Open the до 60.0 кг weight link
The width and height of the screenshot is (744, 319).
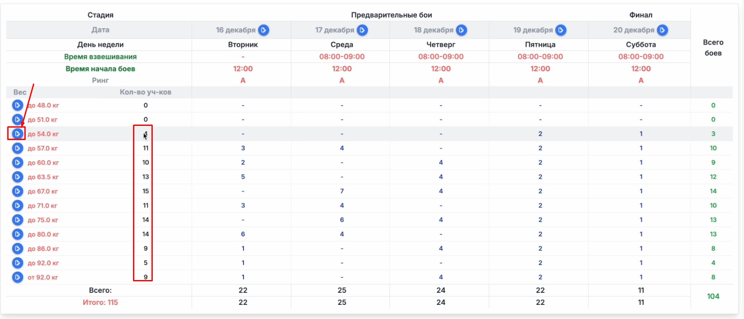[x=43, y=163]
